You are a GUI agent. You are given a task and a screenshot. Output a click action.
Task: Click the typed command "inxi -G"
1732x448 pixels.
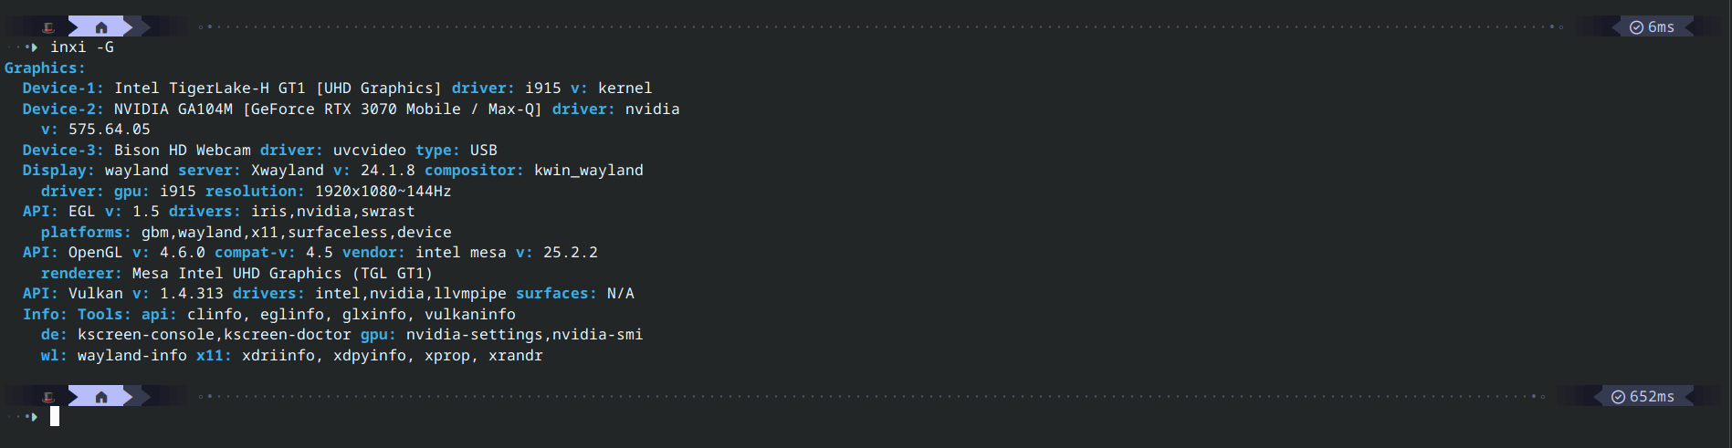pos(82,47)
